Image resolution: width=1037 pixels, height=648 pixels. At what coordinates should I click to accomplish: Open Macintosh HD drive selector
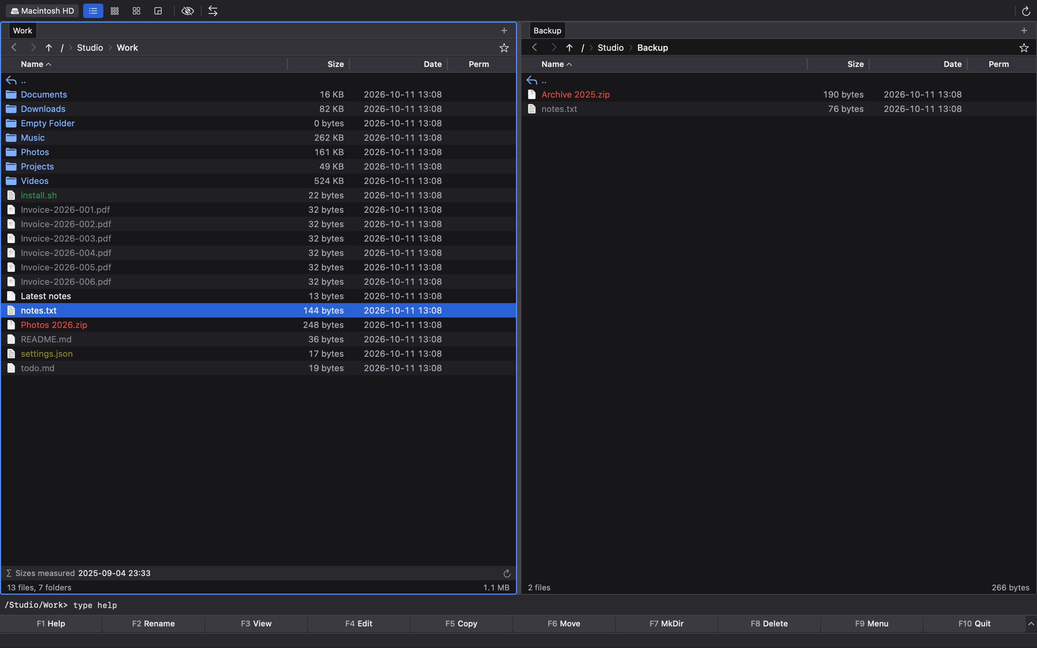click(x=42, y=11)
